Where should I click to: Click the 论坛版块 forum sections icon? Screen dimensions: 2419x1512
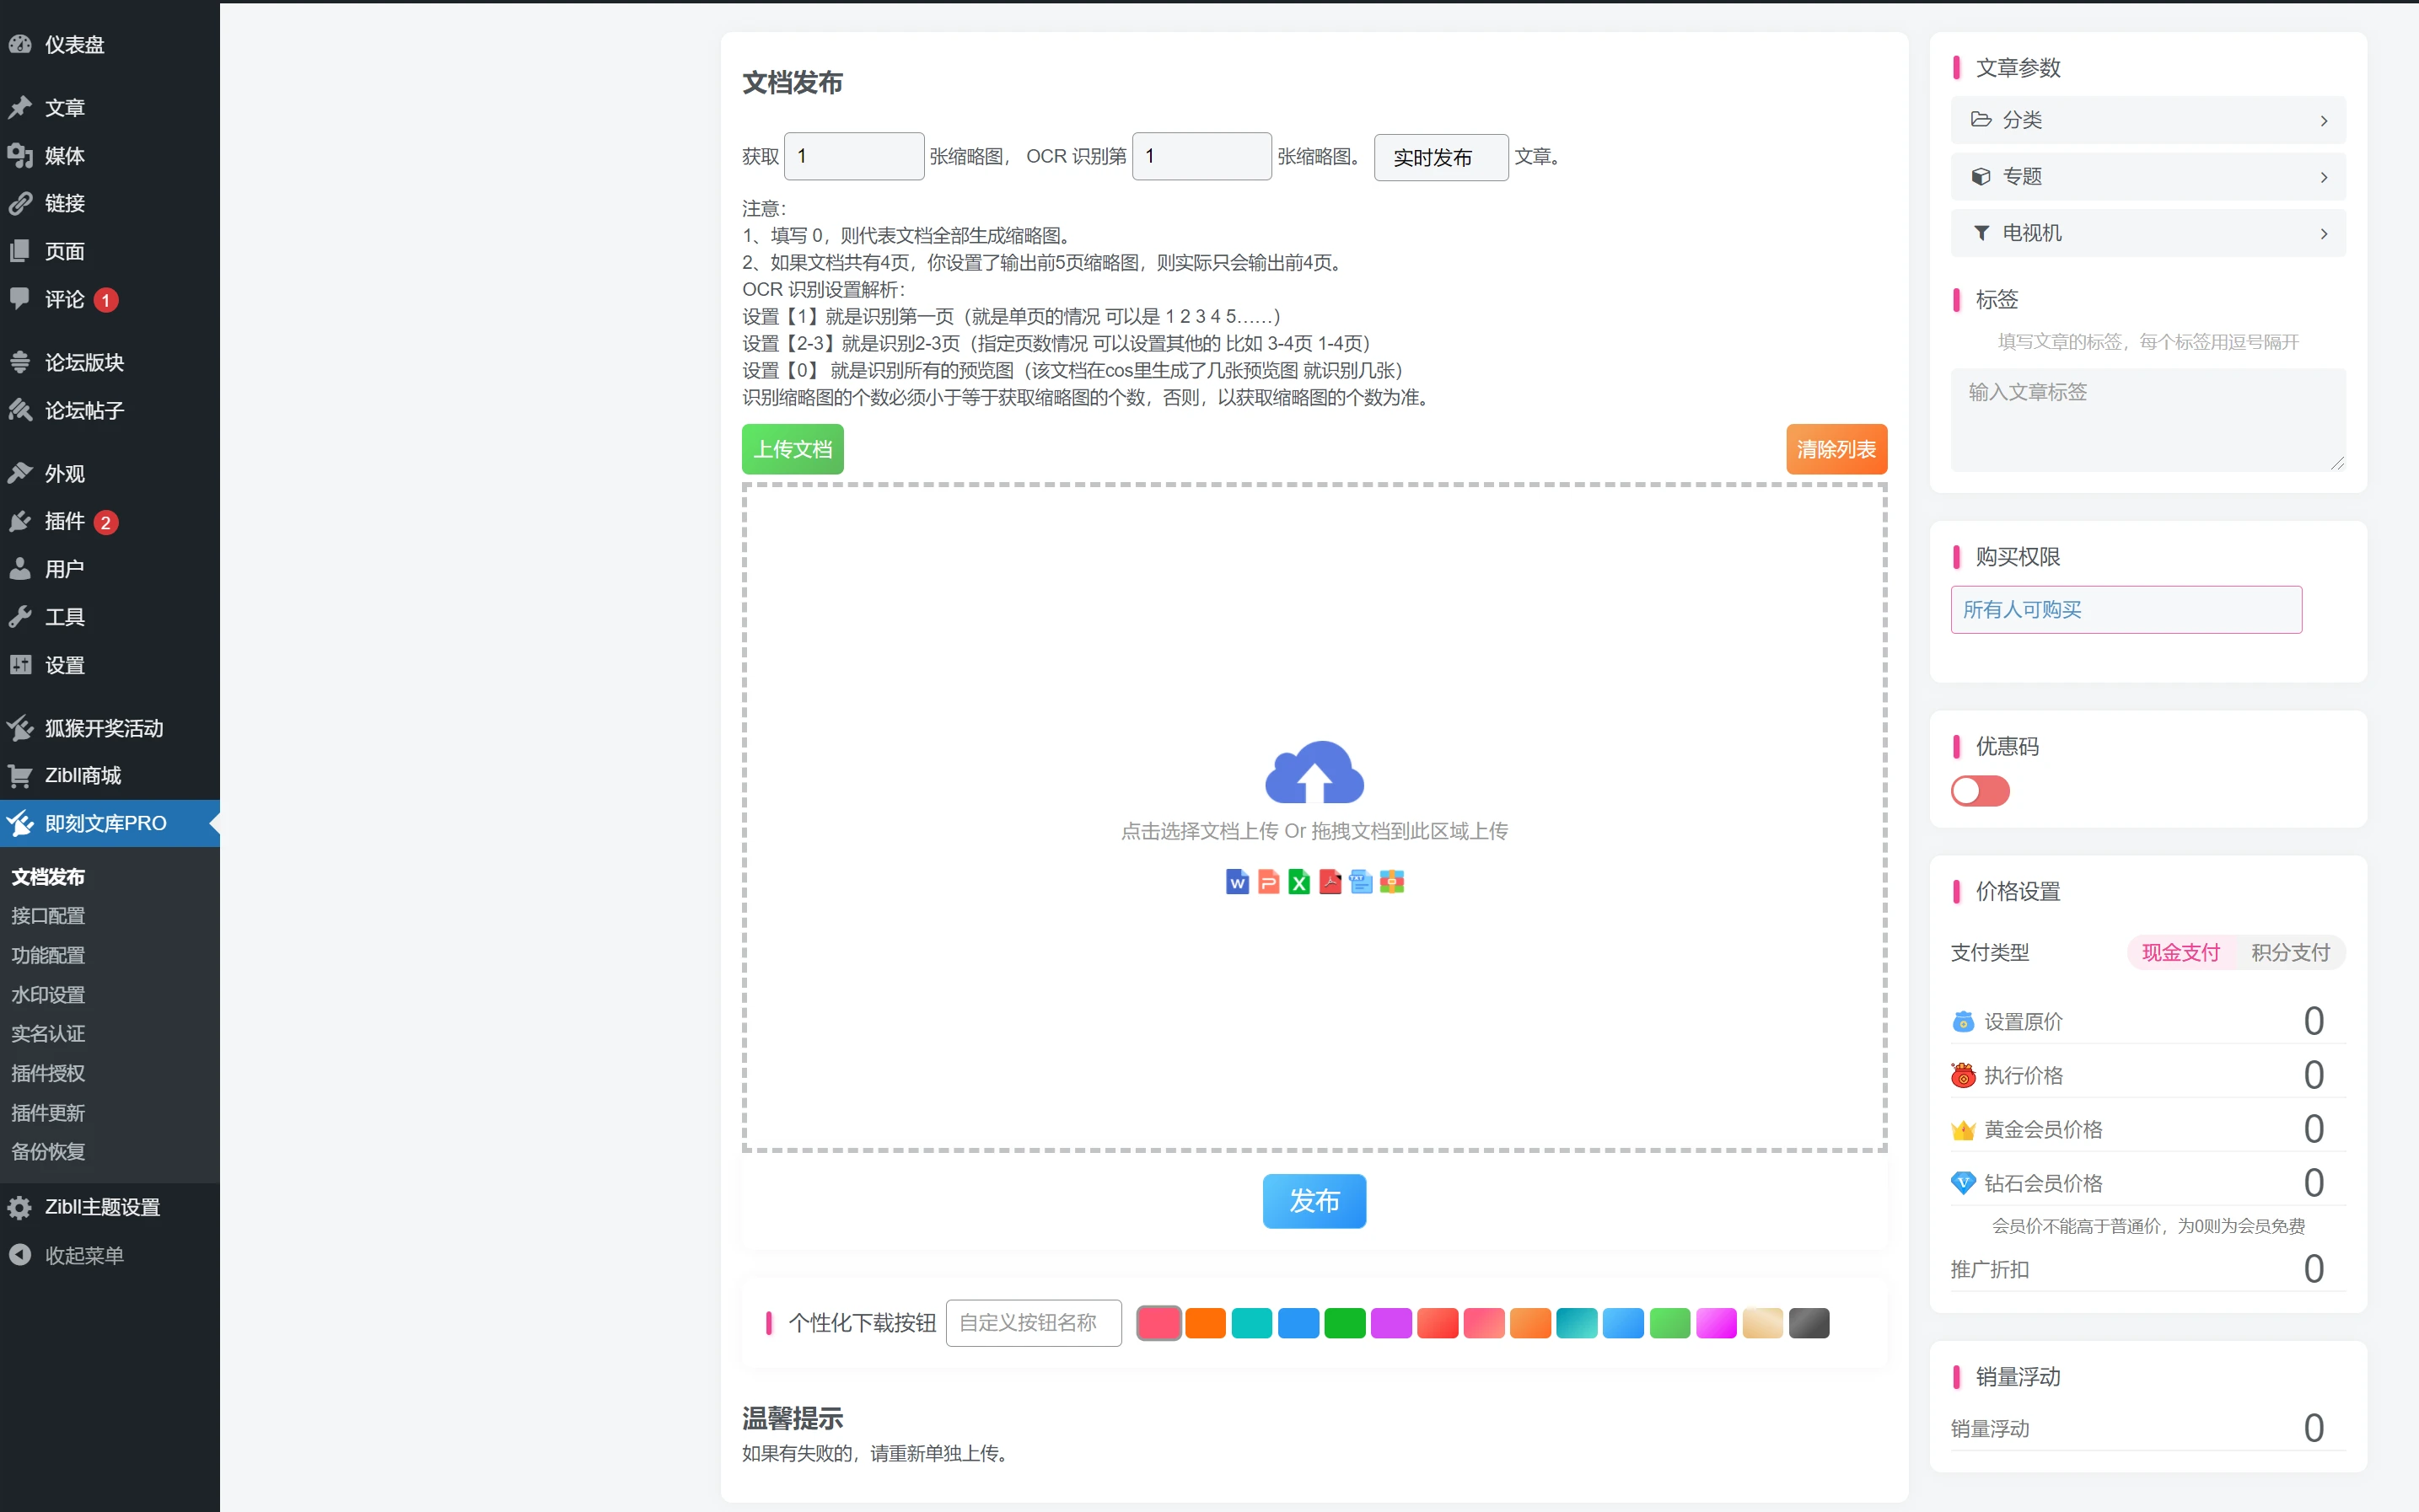pos(20,362)
